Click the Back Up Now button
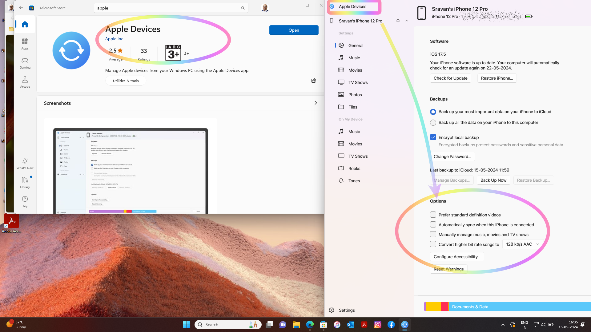The image size is (591, 332). click(493, 180)
